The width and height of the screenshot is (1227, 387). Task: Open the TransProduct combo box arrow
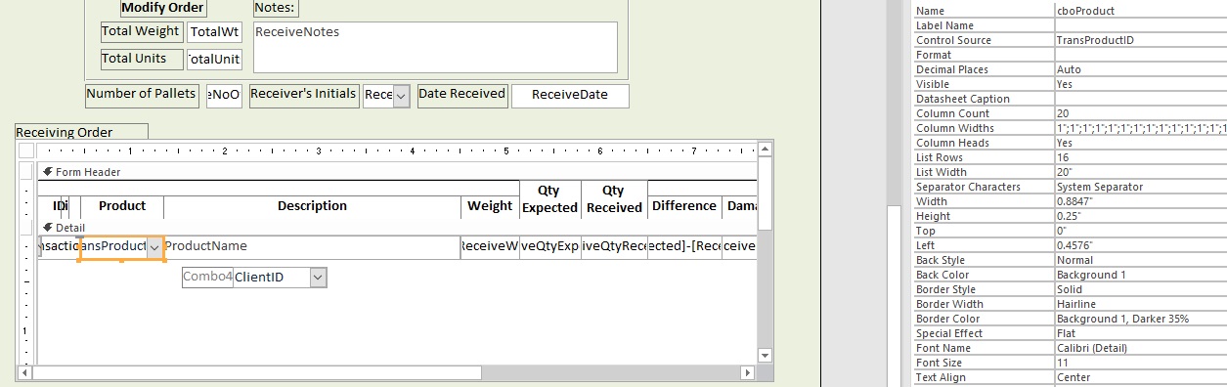tap(154, 247)
